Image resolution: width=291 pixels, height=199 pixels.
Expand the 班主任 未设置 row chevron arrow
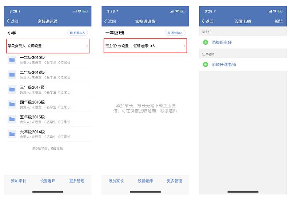point(184,46)
